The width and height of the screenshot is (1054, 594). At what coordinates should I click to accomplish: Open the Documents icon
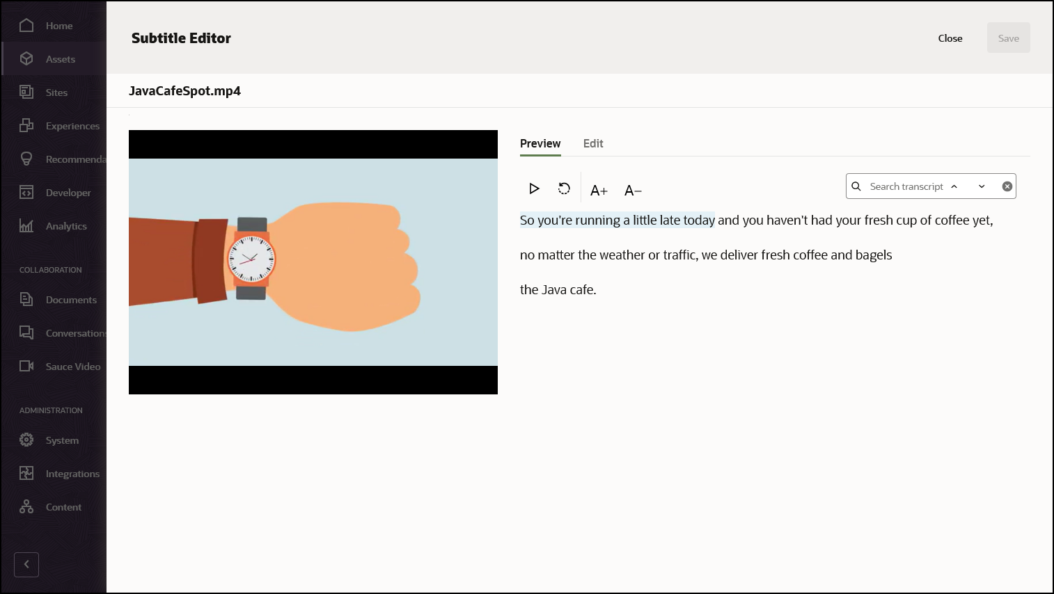[x=26, y=300]
